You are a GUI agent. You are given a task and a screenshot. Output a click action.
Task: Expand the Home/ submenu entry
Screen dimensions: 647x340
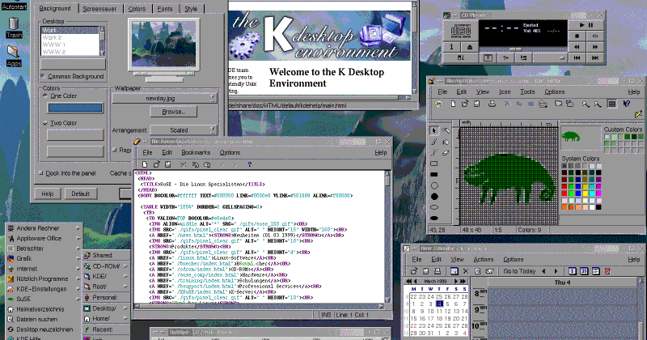point(106,318)
